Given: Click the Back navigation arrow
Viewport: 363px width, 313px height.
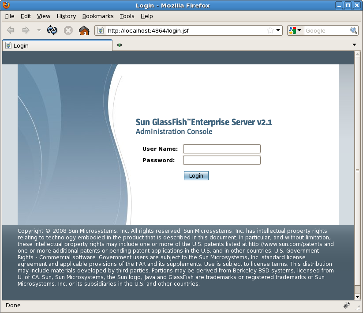Looking at the screenshot, I should (11, 30).
